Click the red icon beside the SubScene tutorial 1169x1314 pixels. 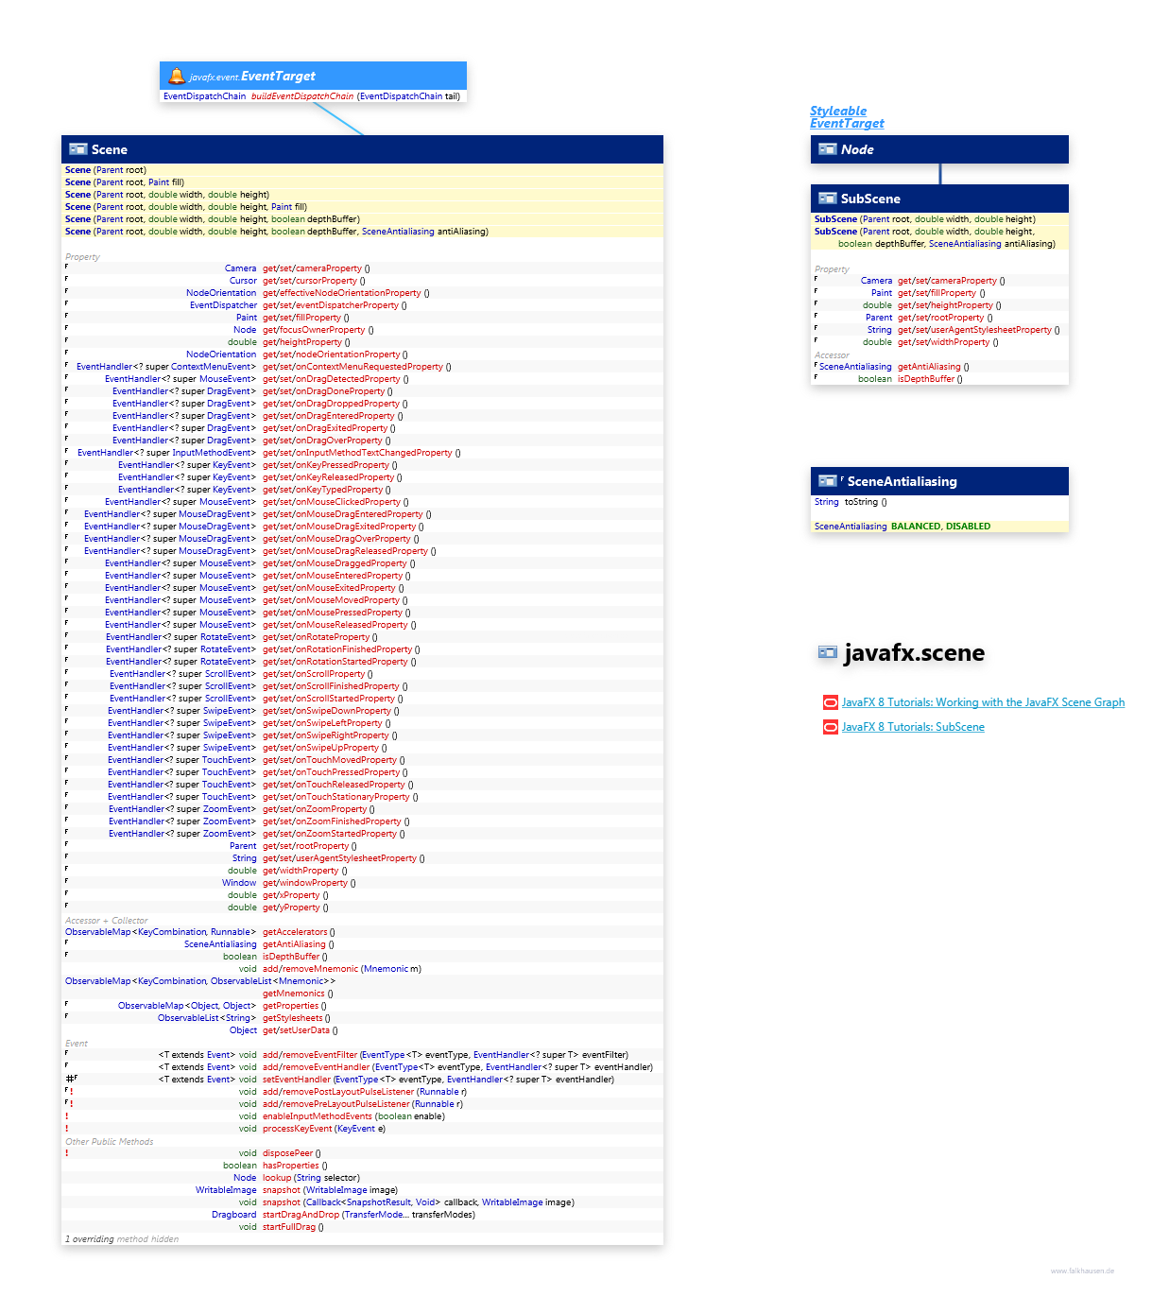(830, 727)
